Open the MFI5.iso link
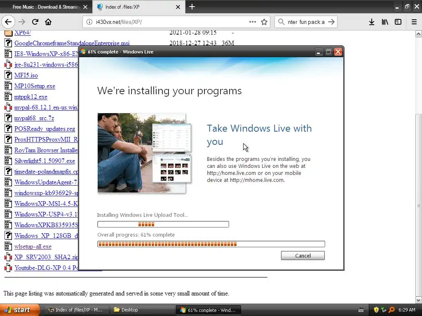 [x=26, y=75]
